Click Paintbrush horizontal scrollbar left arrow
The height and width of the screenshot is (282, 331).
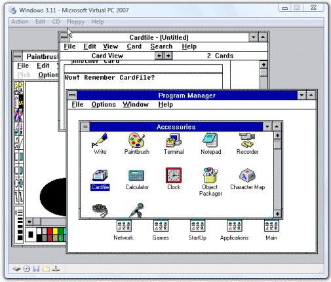point(29,222)
